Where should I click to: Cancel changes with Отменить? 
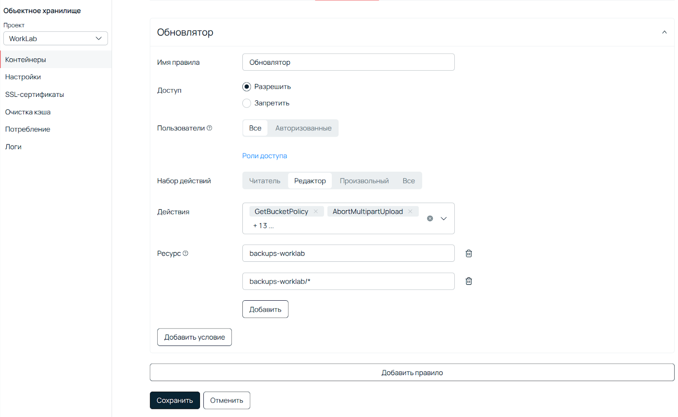tap(227, 401)
